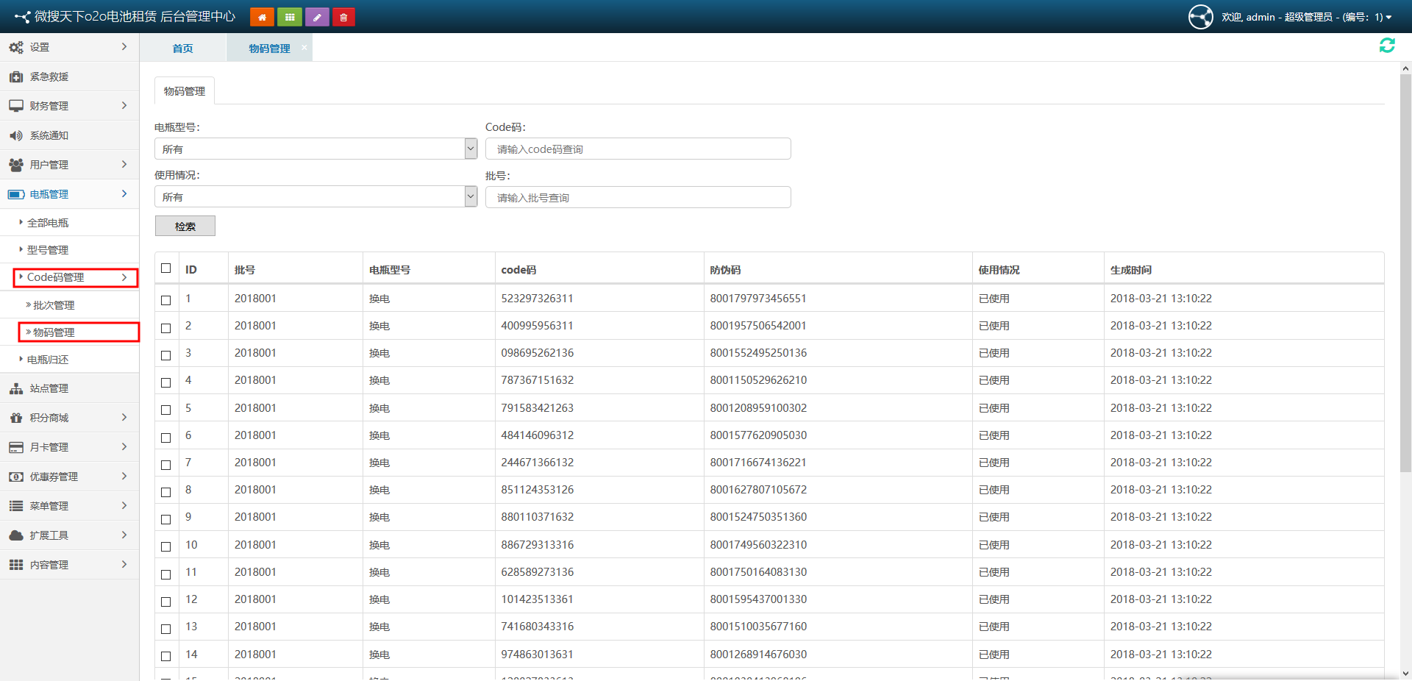Check the checkbox for row ID 1
Image resolution: width=1412 pixels, height=681 pixels.
pos(166,300)
